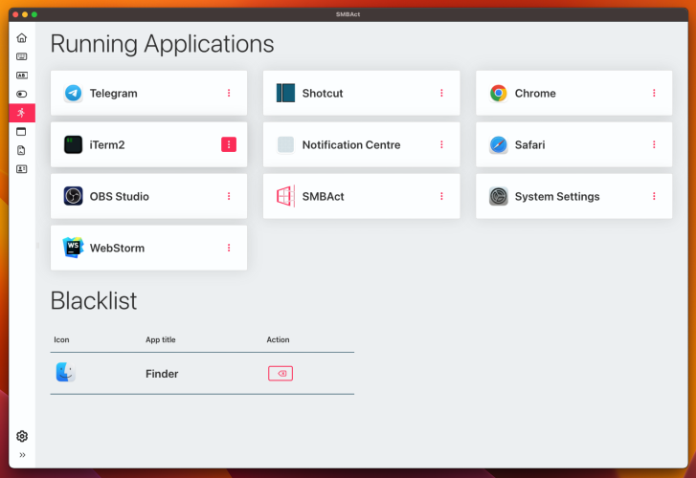
Task: Click the Finder title in Blacklist table
Action: [x=162, y=374]
